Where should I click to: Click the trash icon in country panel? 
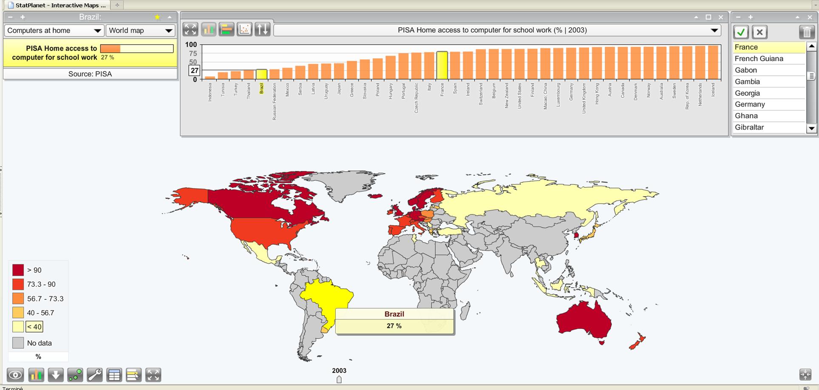tap(806, 32)
